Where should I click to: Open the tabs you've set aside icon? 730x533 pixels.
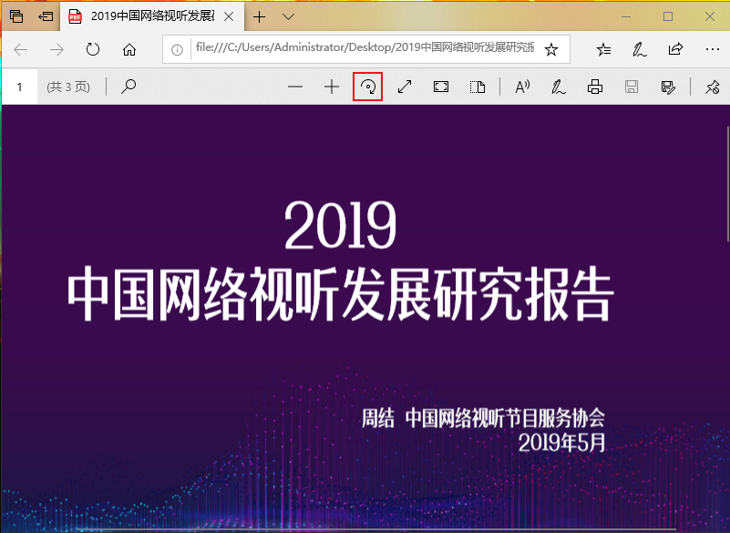(16, 16)
